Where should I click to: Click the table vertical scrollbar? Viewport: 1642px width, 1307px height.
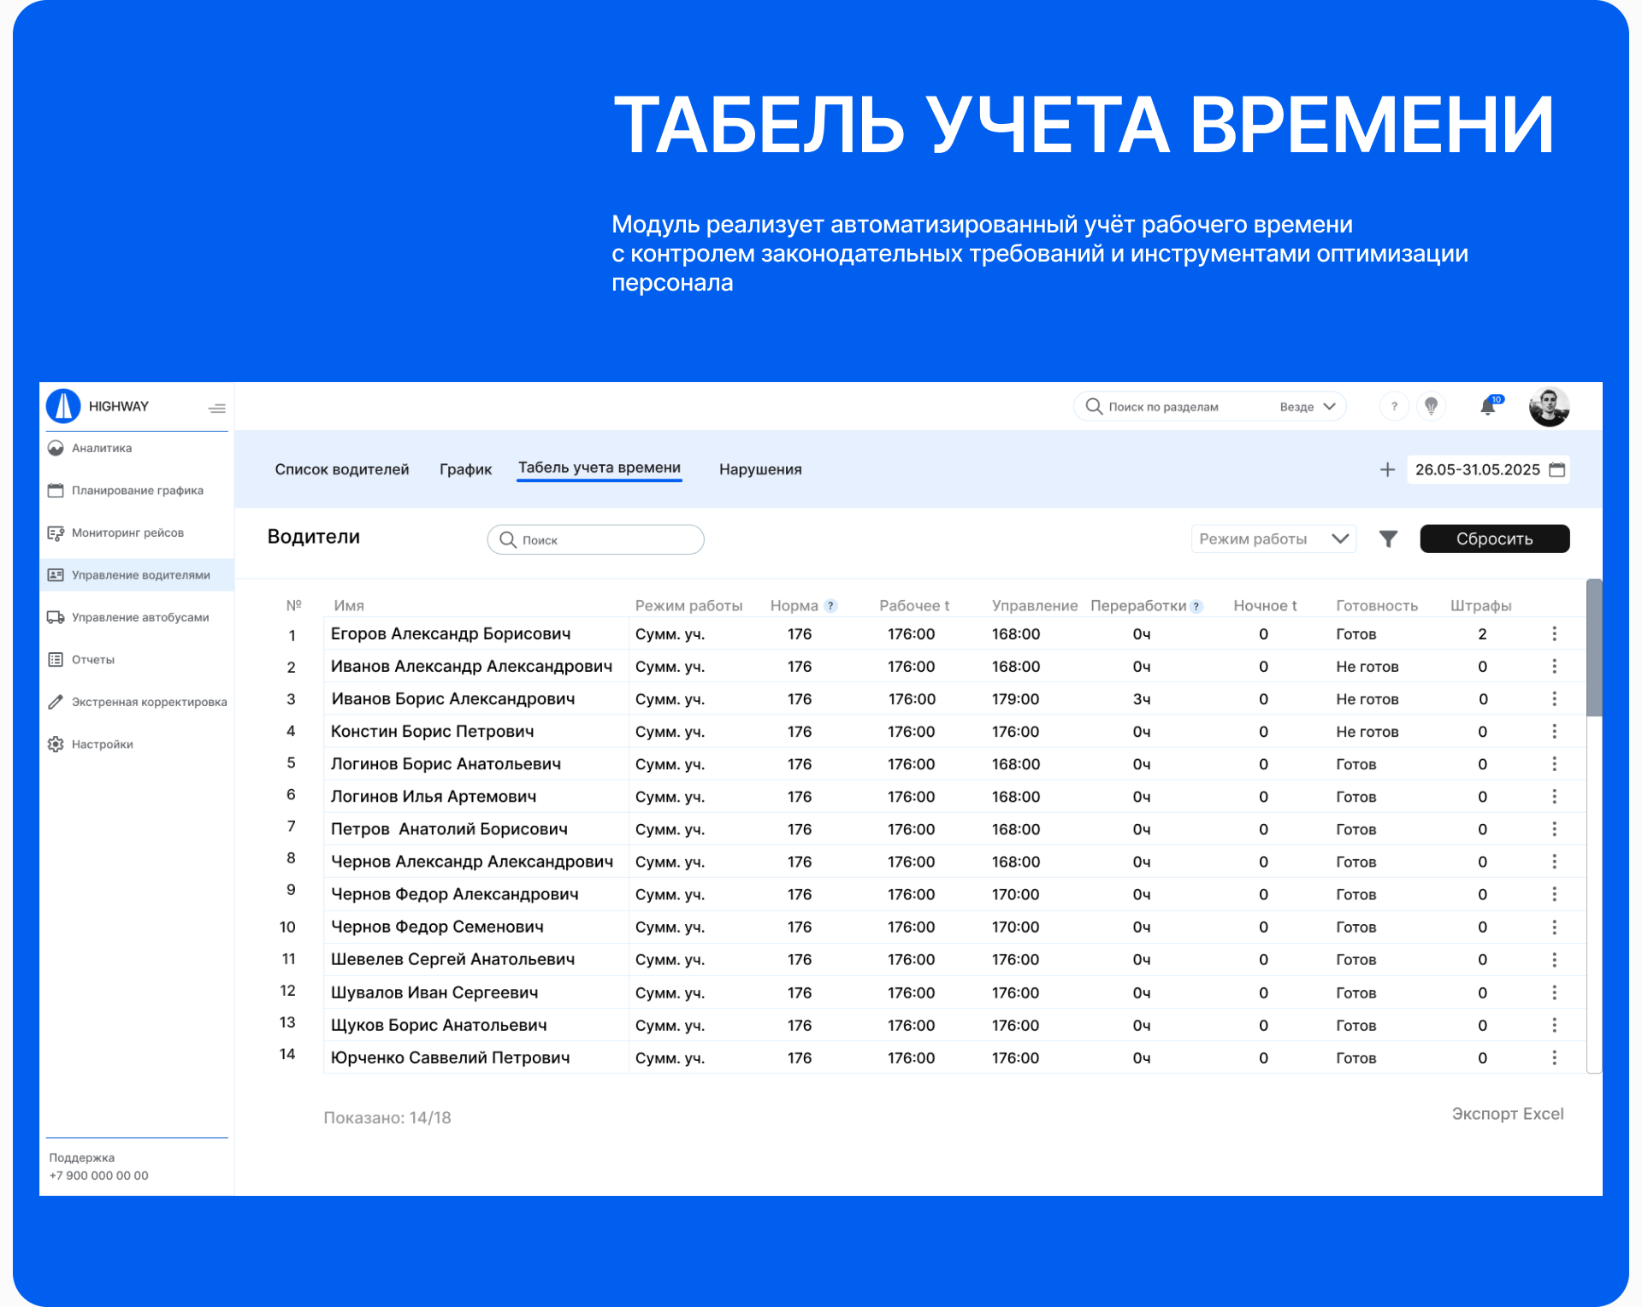1593,650
